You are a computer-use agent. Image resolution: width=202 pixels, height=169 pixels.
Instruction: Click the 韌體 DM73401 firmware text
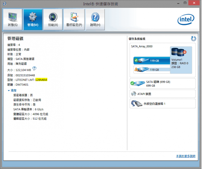[x=18, y=85]
